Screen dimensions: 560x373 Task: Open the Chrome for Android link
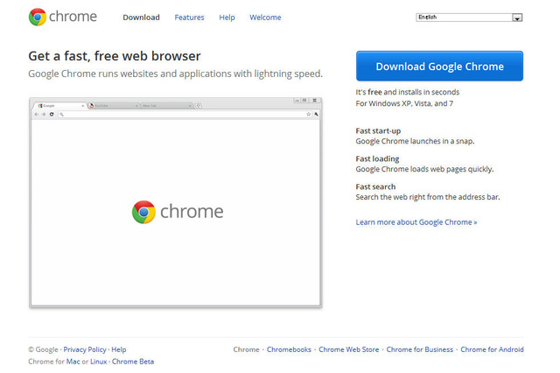pos(492,349)
